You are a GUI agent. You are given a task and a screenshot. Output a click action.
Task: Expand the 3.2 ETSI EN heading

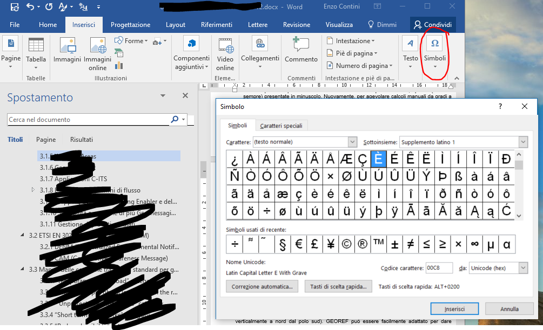pos(22,235)
